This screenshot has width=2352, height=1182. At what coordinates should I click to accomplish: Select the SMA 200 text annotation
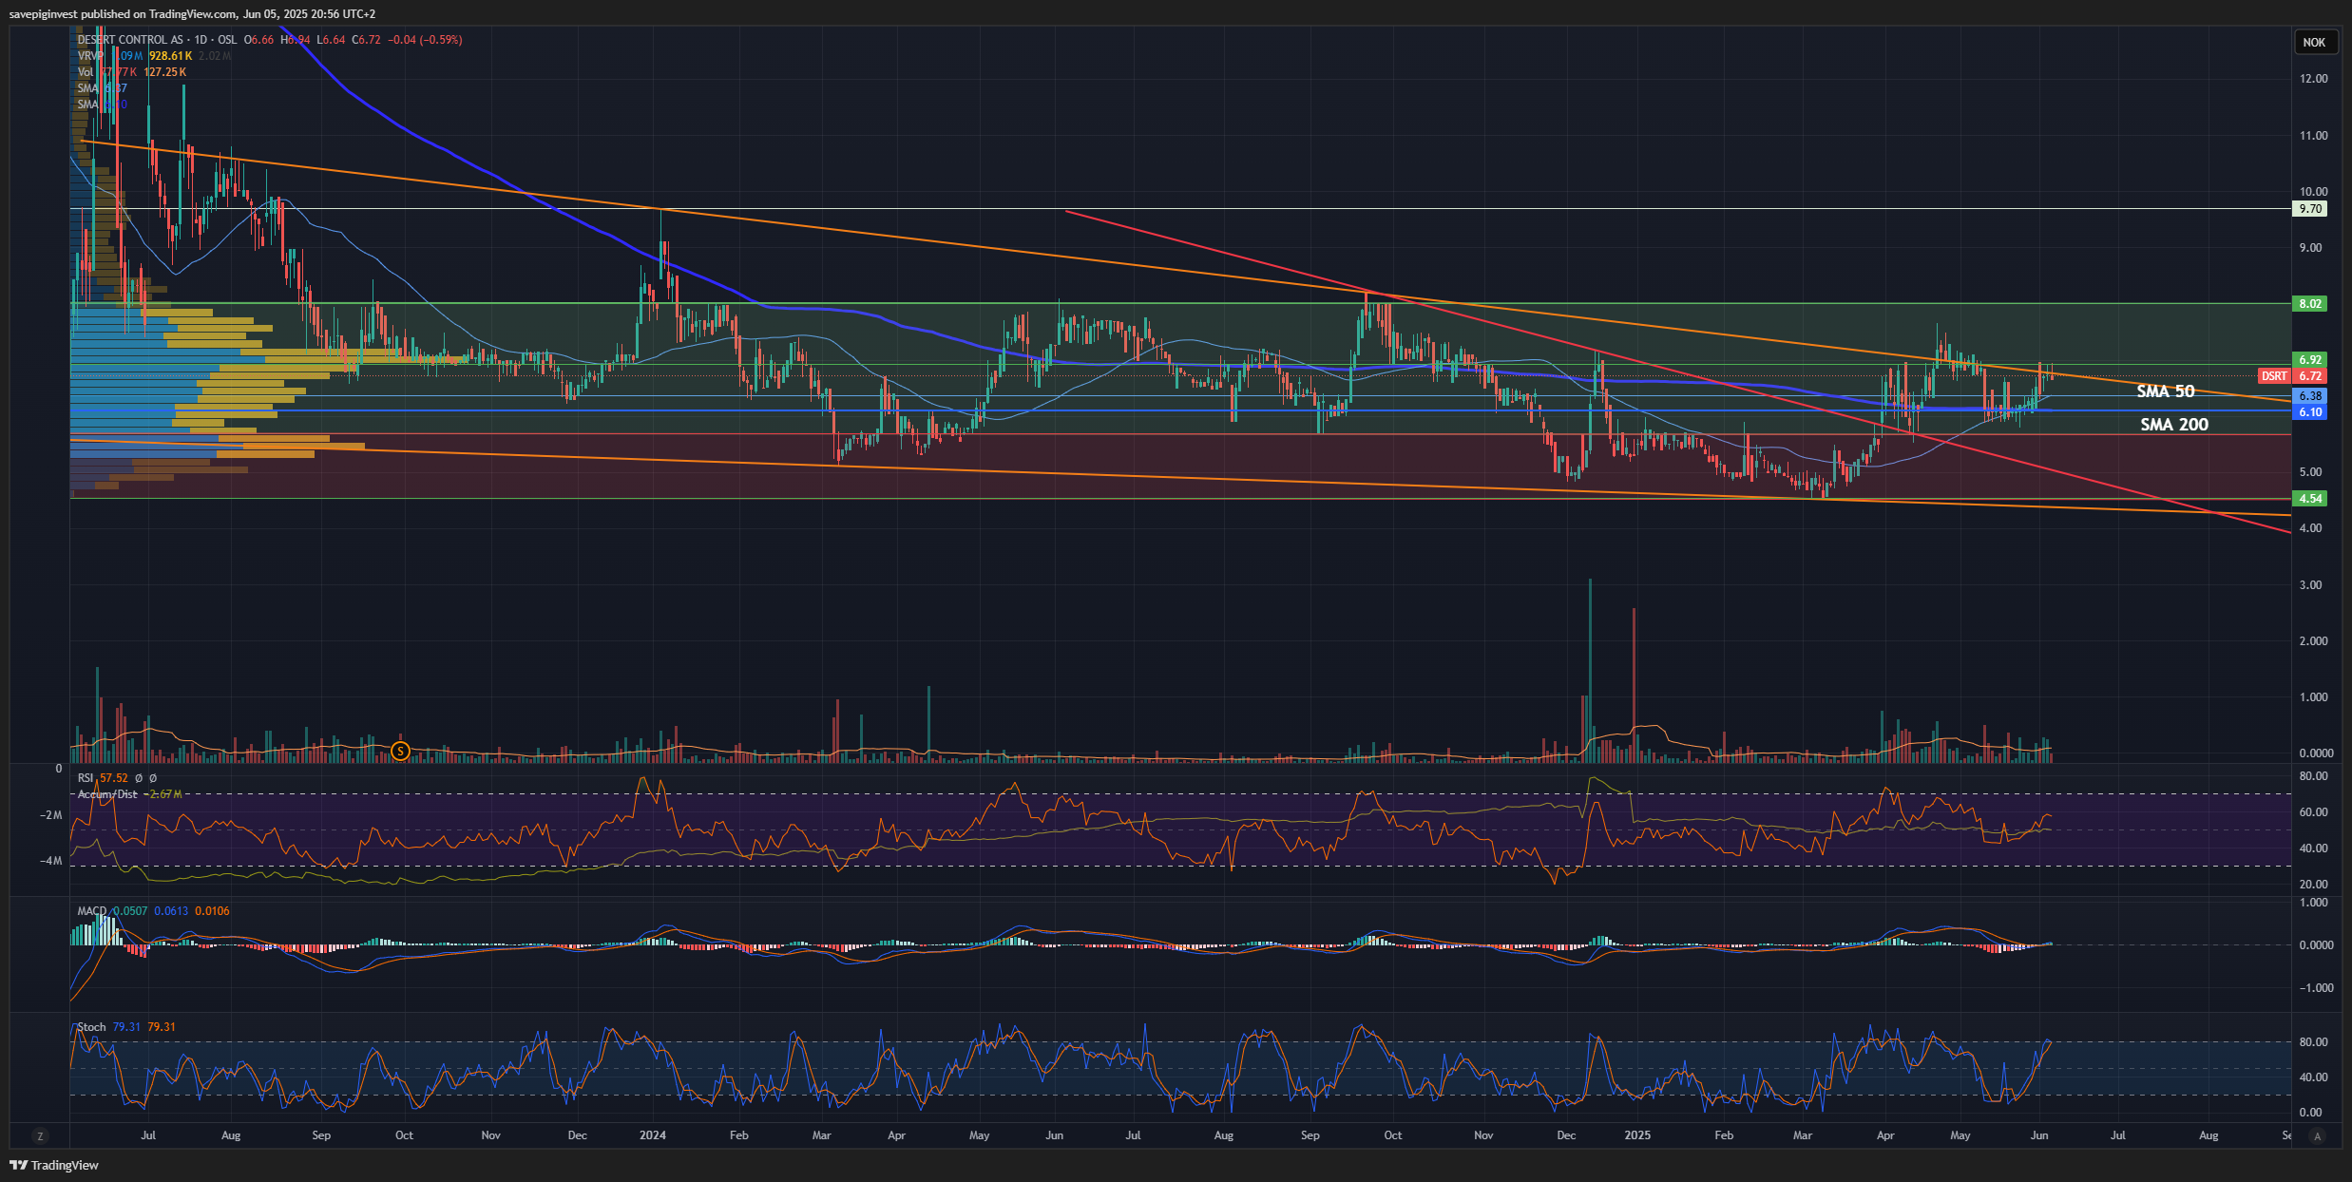[x=2174, y=425]
